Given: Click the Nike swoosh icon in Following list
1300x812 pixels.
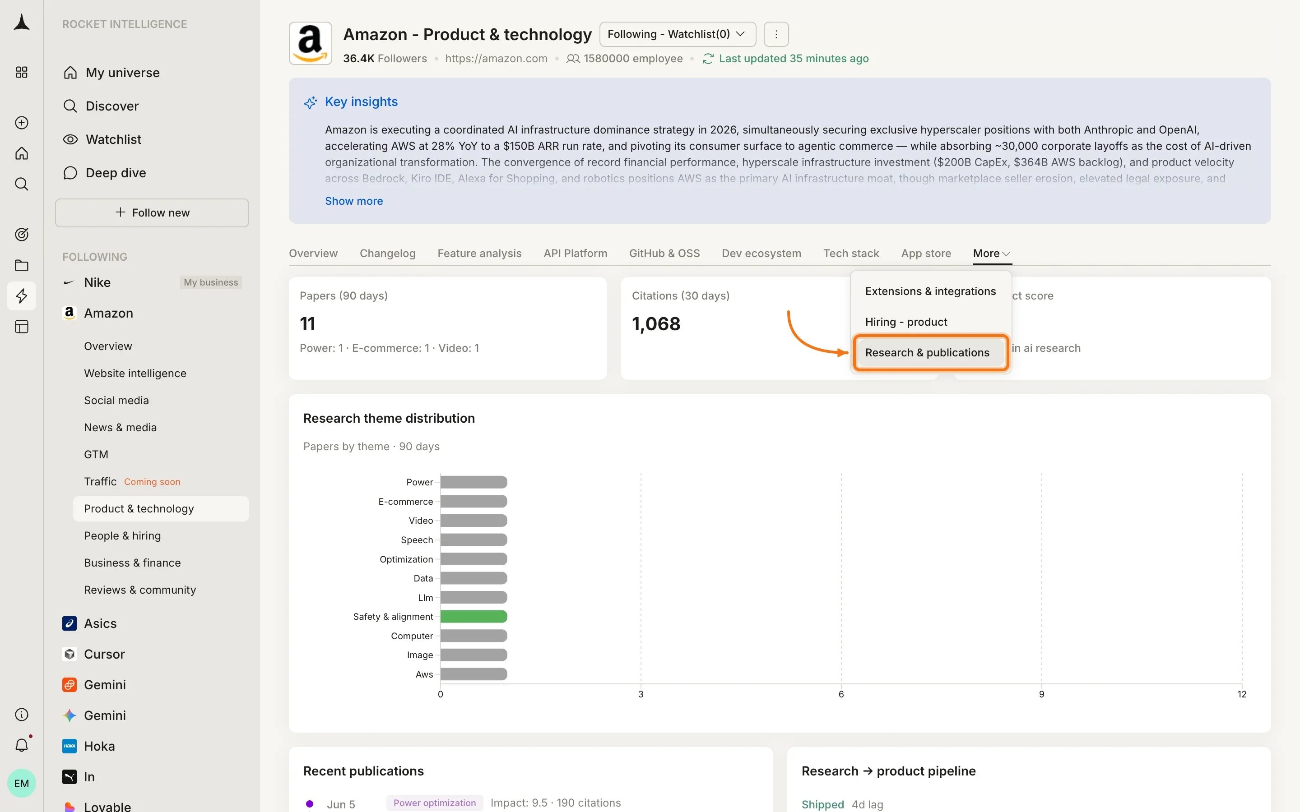Looking at the screenshot, I should click(70, 282).
